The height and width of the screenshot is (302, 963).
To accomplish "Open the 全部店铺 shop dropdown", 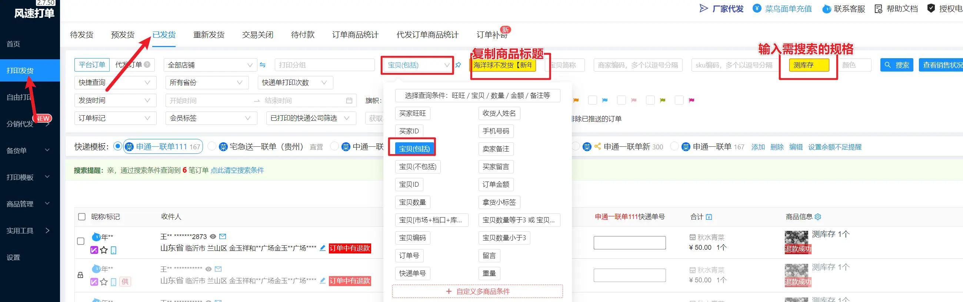I will coord(210,65).
